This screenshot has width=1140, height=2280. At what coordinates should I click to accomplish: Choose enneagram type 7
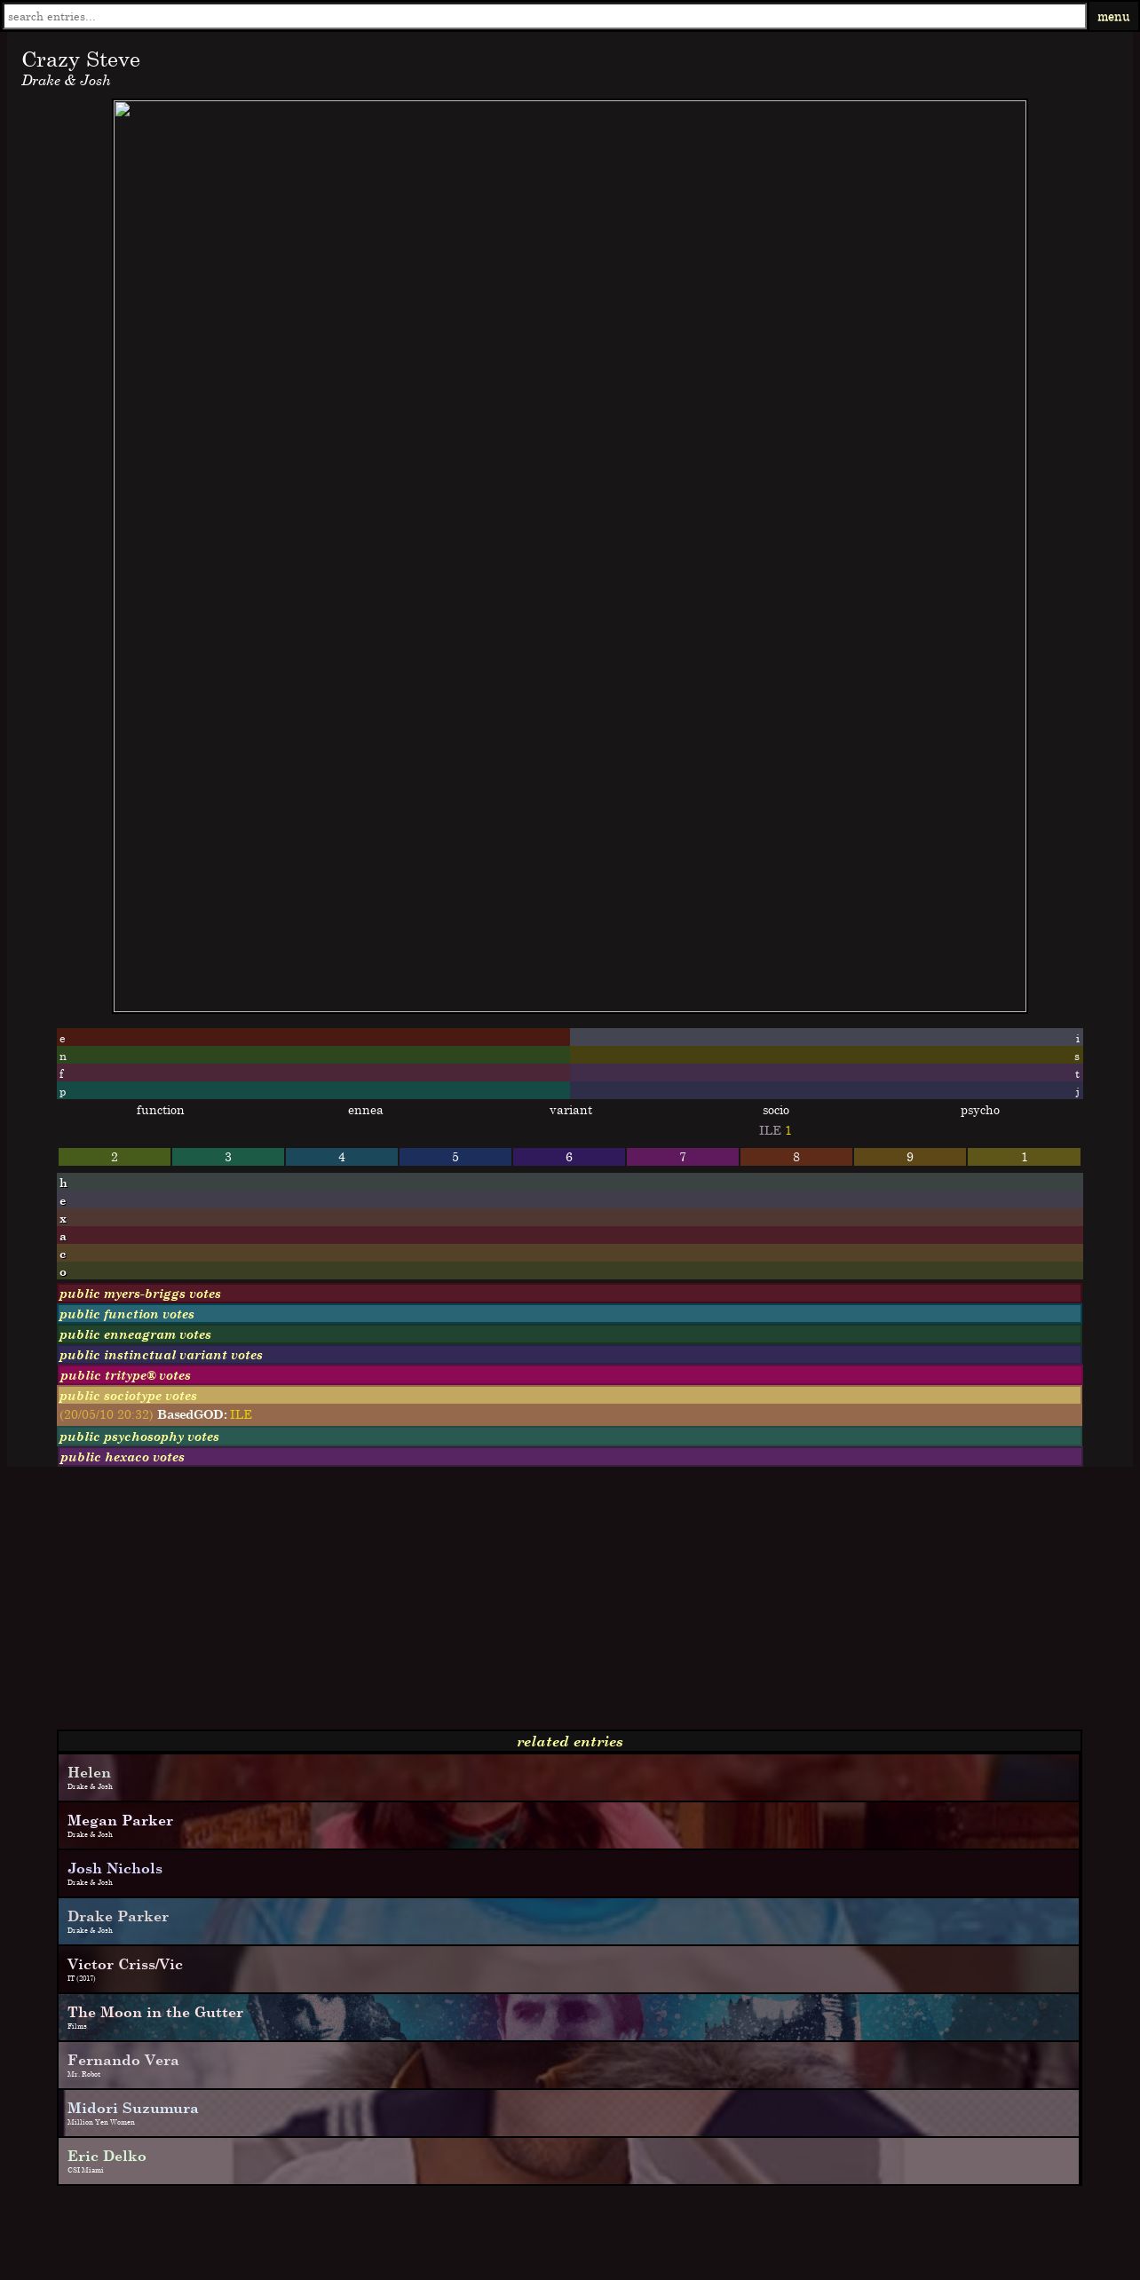(x=683, y=1157)
